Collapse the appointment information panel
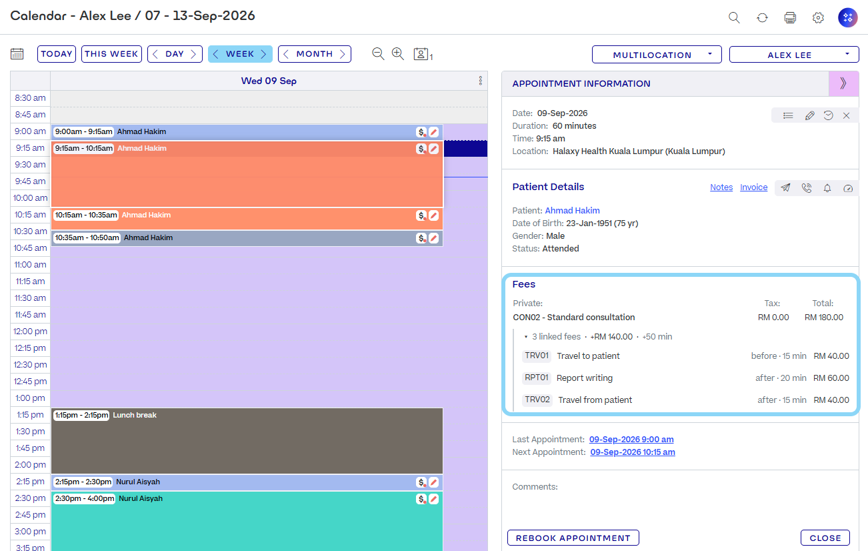Image resolution: width=868 pixels, height=551 pixels. [843, 83]
